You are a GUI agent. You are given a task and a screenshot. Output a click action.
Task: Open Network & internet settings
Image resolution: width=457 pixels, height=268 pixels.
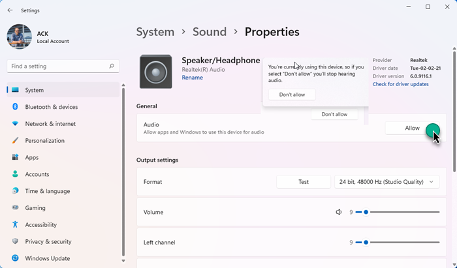[50, 124]
